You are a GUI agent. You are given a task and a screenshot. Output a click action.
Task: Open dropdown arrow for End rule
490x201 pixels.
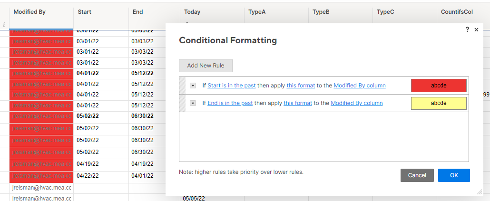193,103
